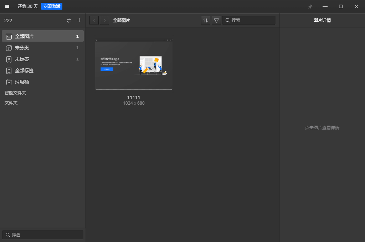Click the library name 222 dropdown
Image resolution: width=365 pixels, height=242 pixels.
pos(8,20)
